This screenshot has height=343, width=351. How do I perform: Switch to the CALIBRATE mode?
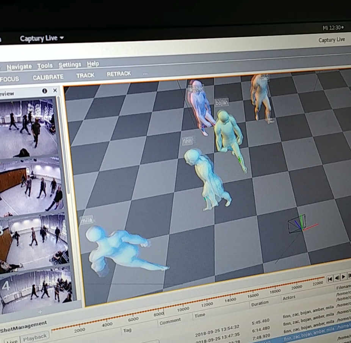(x=48, y=77)
